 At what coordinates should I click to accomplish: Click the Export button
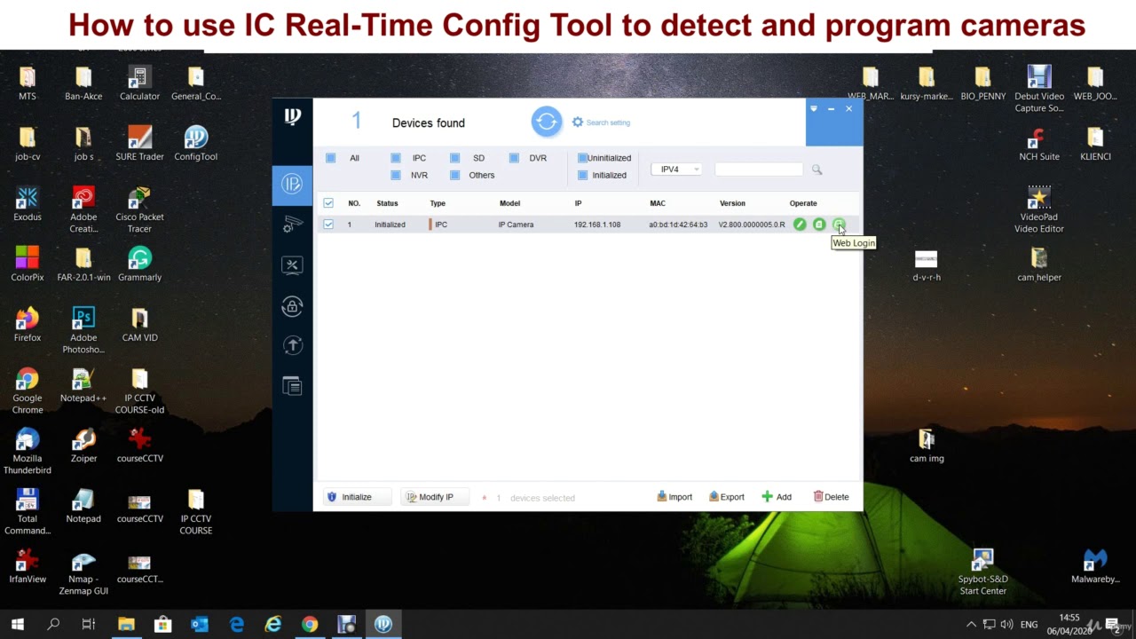[x=727, y=497]
